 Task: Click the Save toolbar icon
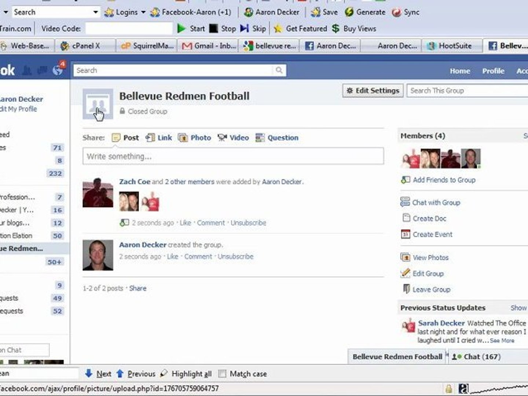click(x=315, y=12)
